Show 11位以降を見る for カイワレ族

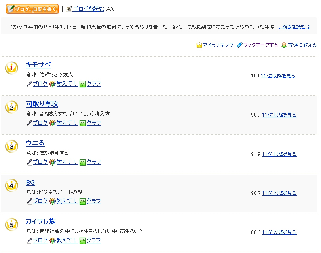coord(279,232)
